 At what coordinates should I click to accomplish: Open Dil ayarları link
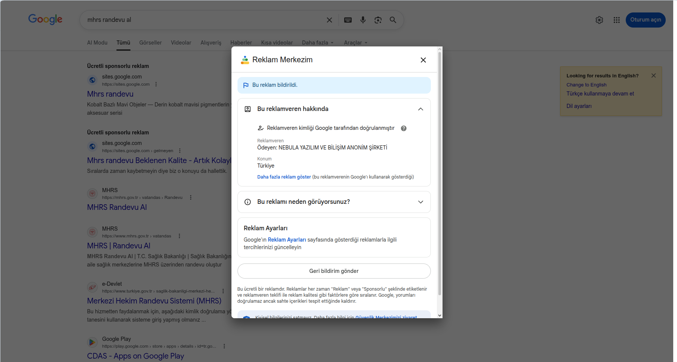579,106
